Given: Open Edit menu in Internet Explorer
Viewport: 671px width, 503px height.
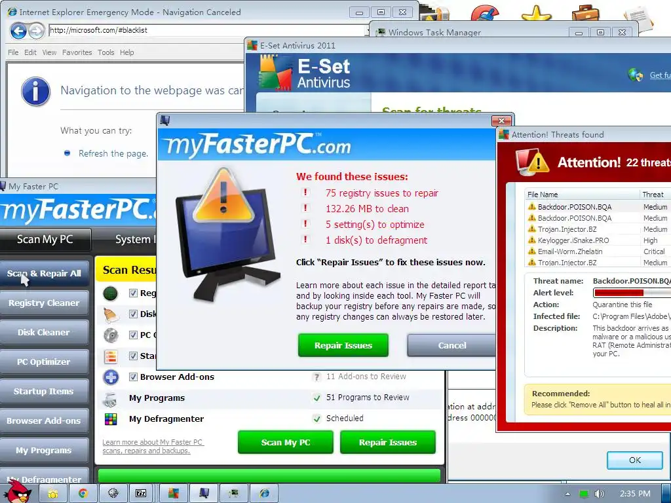Looking at the screenshot, I should pos(30,52).
